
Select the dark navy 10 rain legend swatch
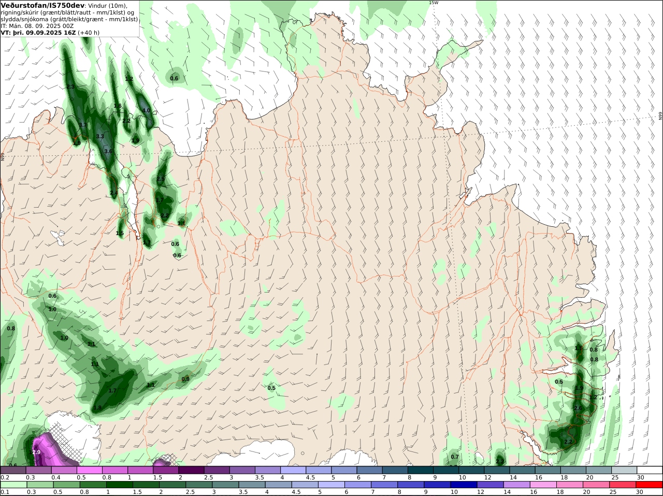tap(463, 485)
